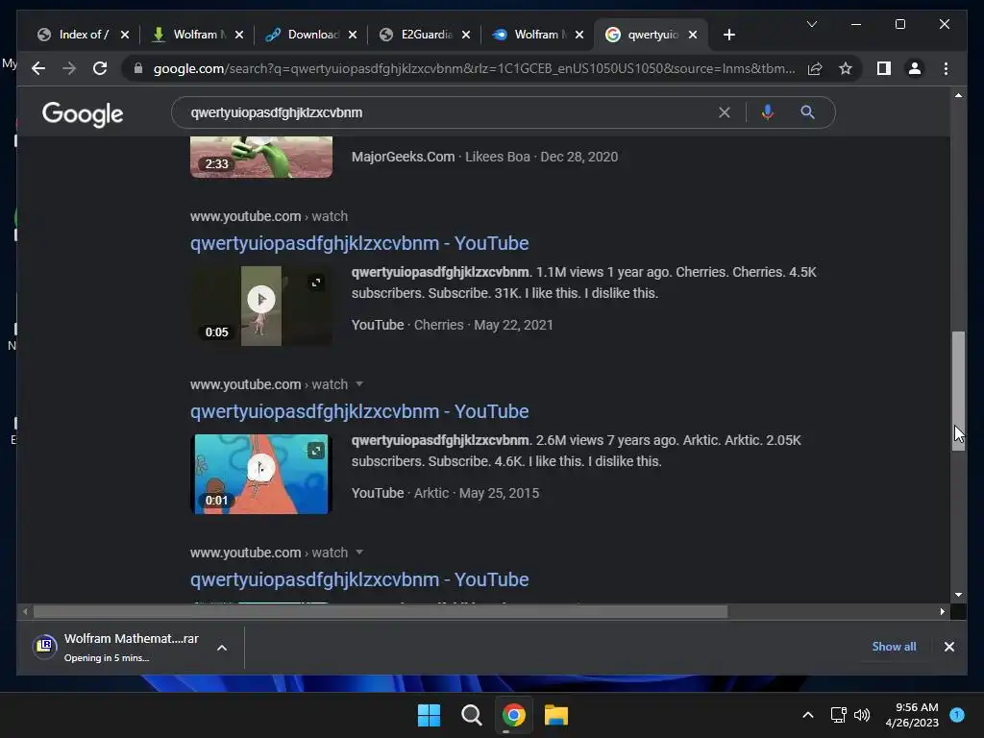Click the vertical scrollbar up arrow
This screenshot has width=984, height=738.
[958, 95]
